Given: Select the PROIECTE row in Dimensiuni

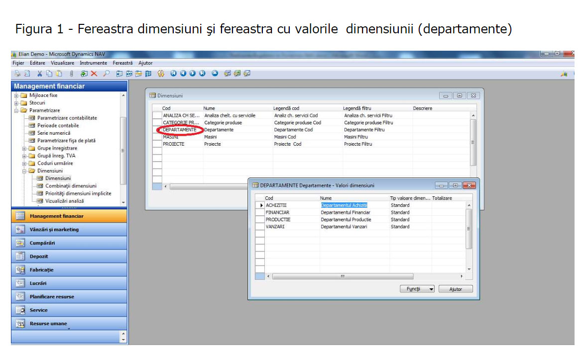Looking at the screenshot, I should [x=173, y=144].
